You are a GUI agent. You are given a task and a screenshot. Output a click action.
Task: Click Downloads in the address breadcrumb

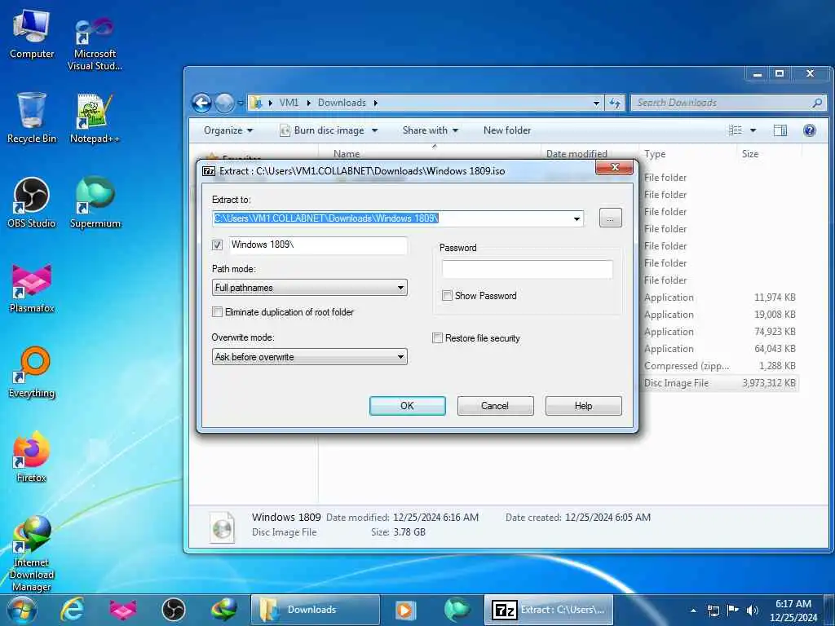point(342,103)
